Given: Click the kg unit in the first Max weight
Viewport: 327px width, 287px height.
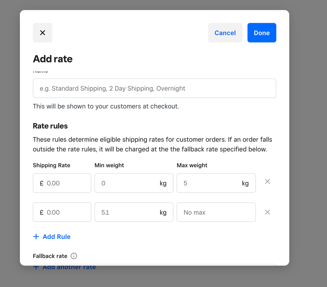Looking at the screenshot, I should coord(245,183).
